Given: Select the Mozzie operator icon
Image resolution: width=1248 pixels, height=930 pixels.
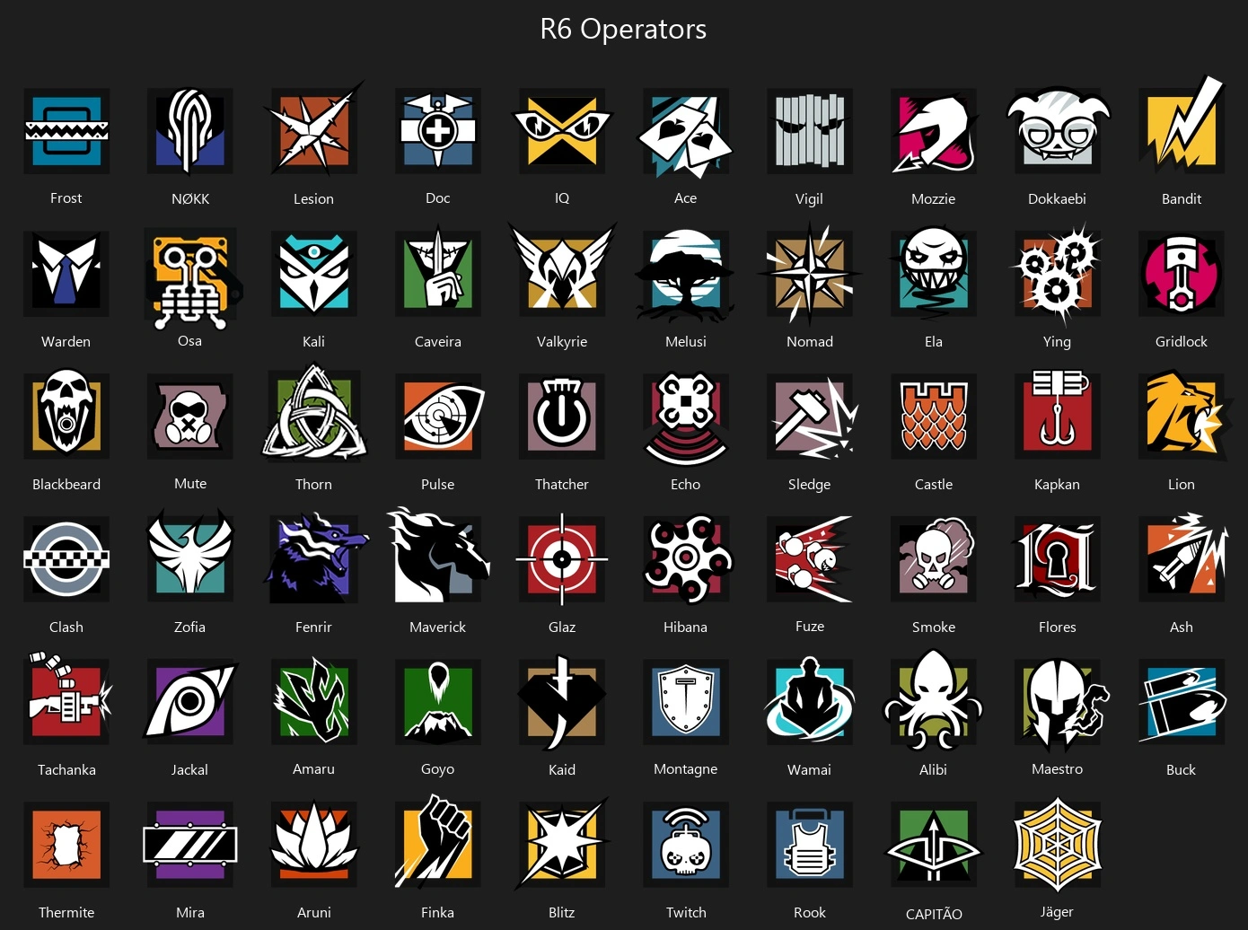Looking at the screenshot, I should pyautogui.click(x=934, y=131).
